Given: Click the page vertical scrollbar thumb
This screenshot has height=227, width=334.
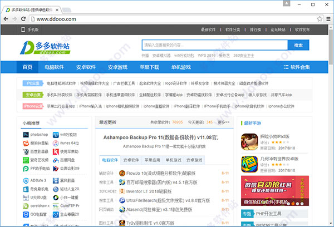Looking at the screenshot, I should (x=331, y=47).
